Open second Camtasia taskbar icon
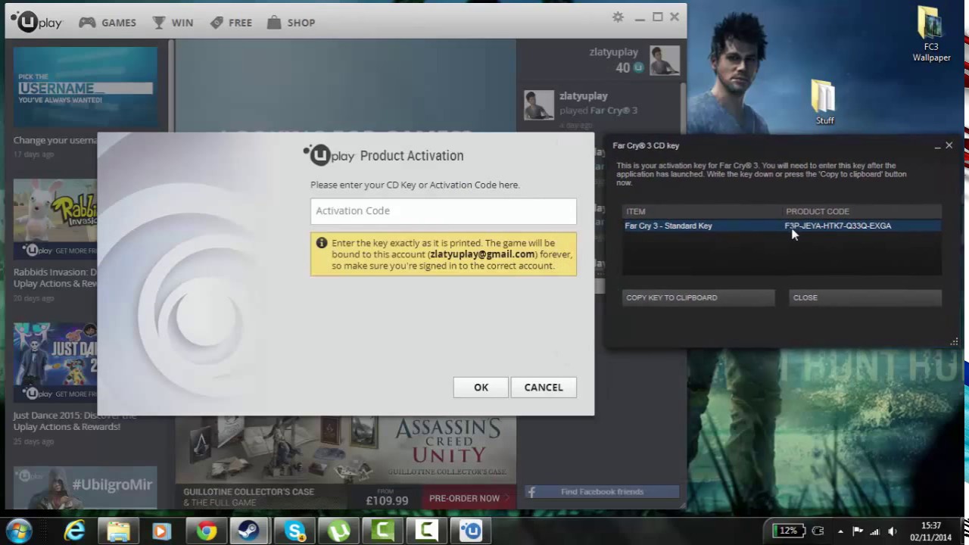 427,531
